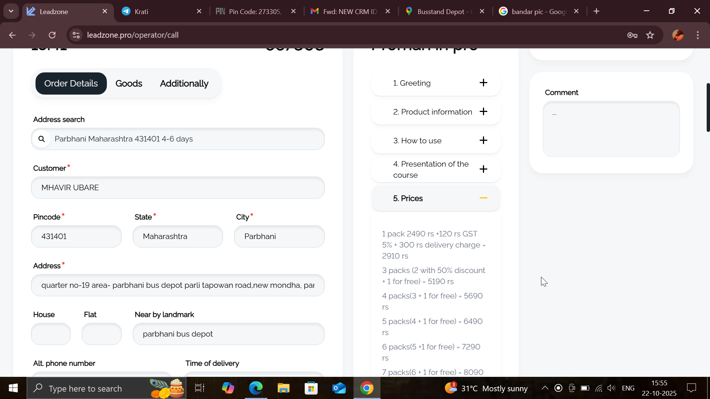Reload the Leadzone page
The height and width of the screenshot is (399, 710).
[x=52, y=35]
